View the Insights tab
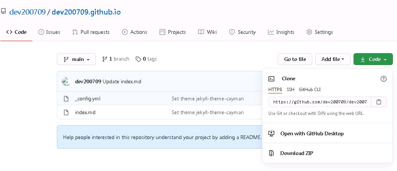This screenshot has width=397, height=171. coord(281,32)
